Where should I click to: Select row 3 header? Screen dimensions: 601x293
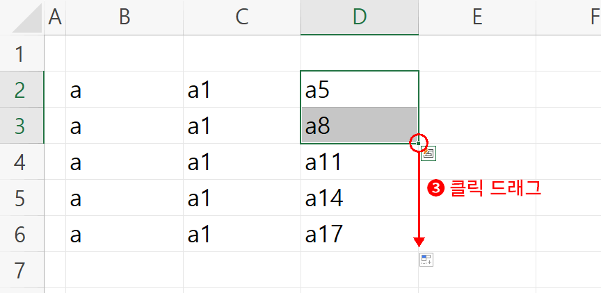(x=22, y=126)
